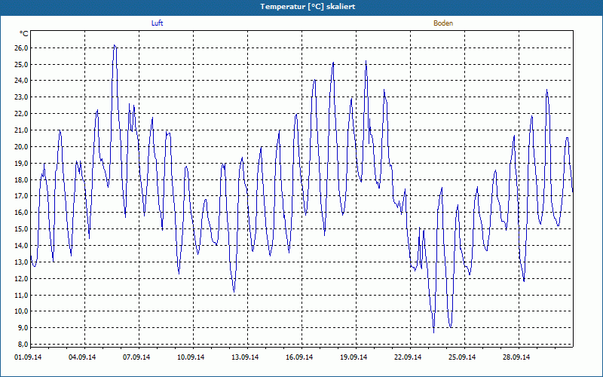Click the 16,0 y-axis value

(x=22, y=213)
